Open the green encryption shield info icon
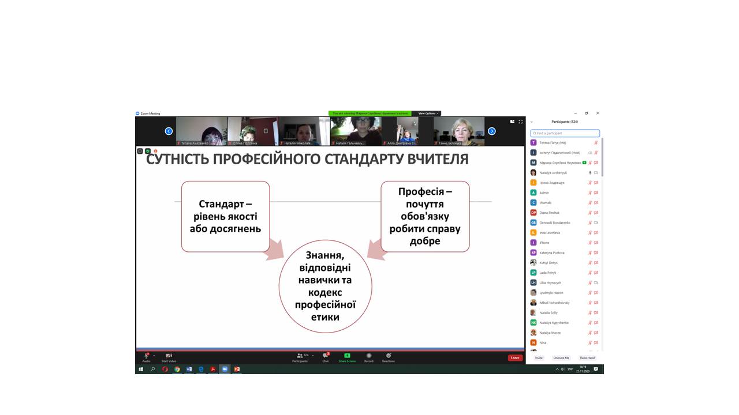This screenshot has height=415, width=739. click(x=148, y=151)
